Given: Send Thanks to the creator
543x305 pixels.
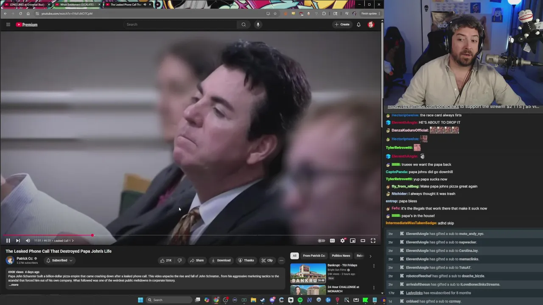Looking at the screenshot, I should click(246, 261).
